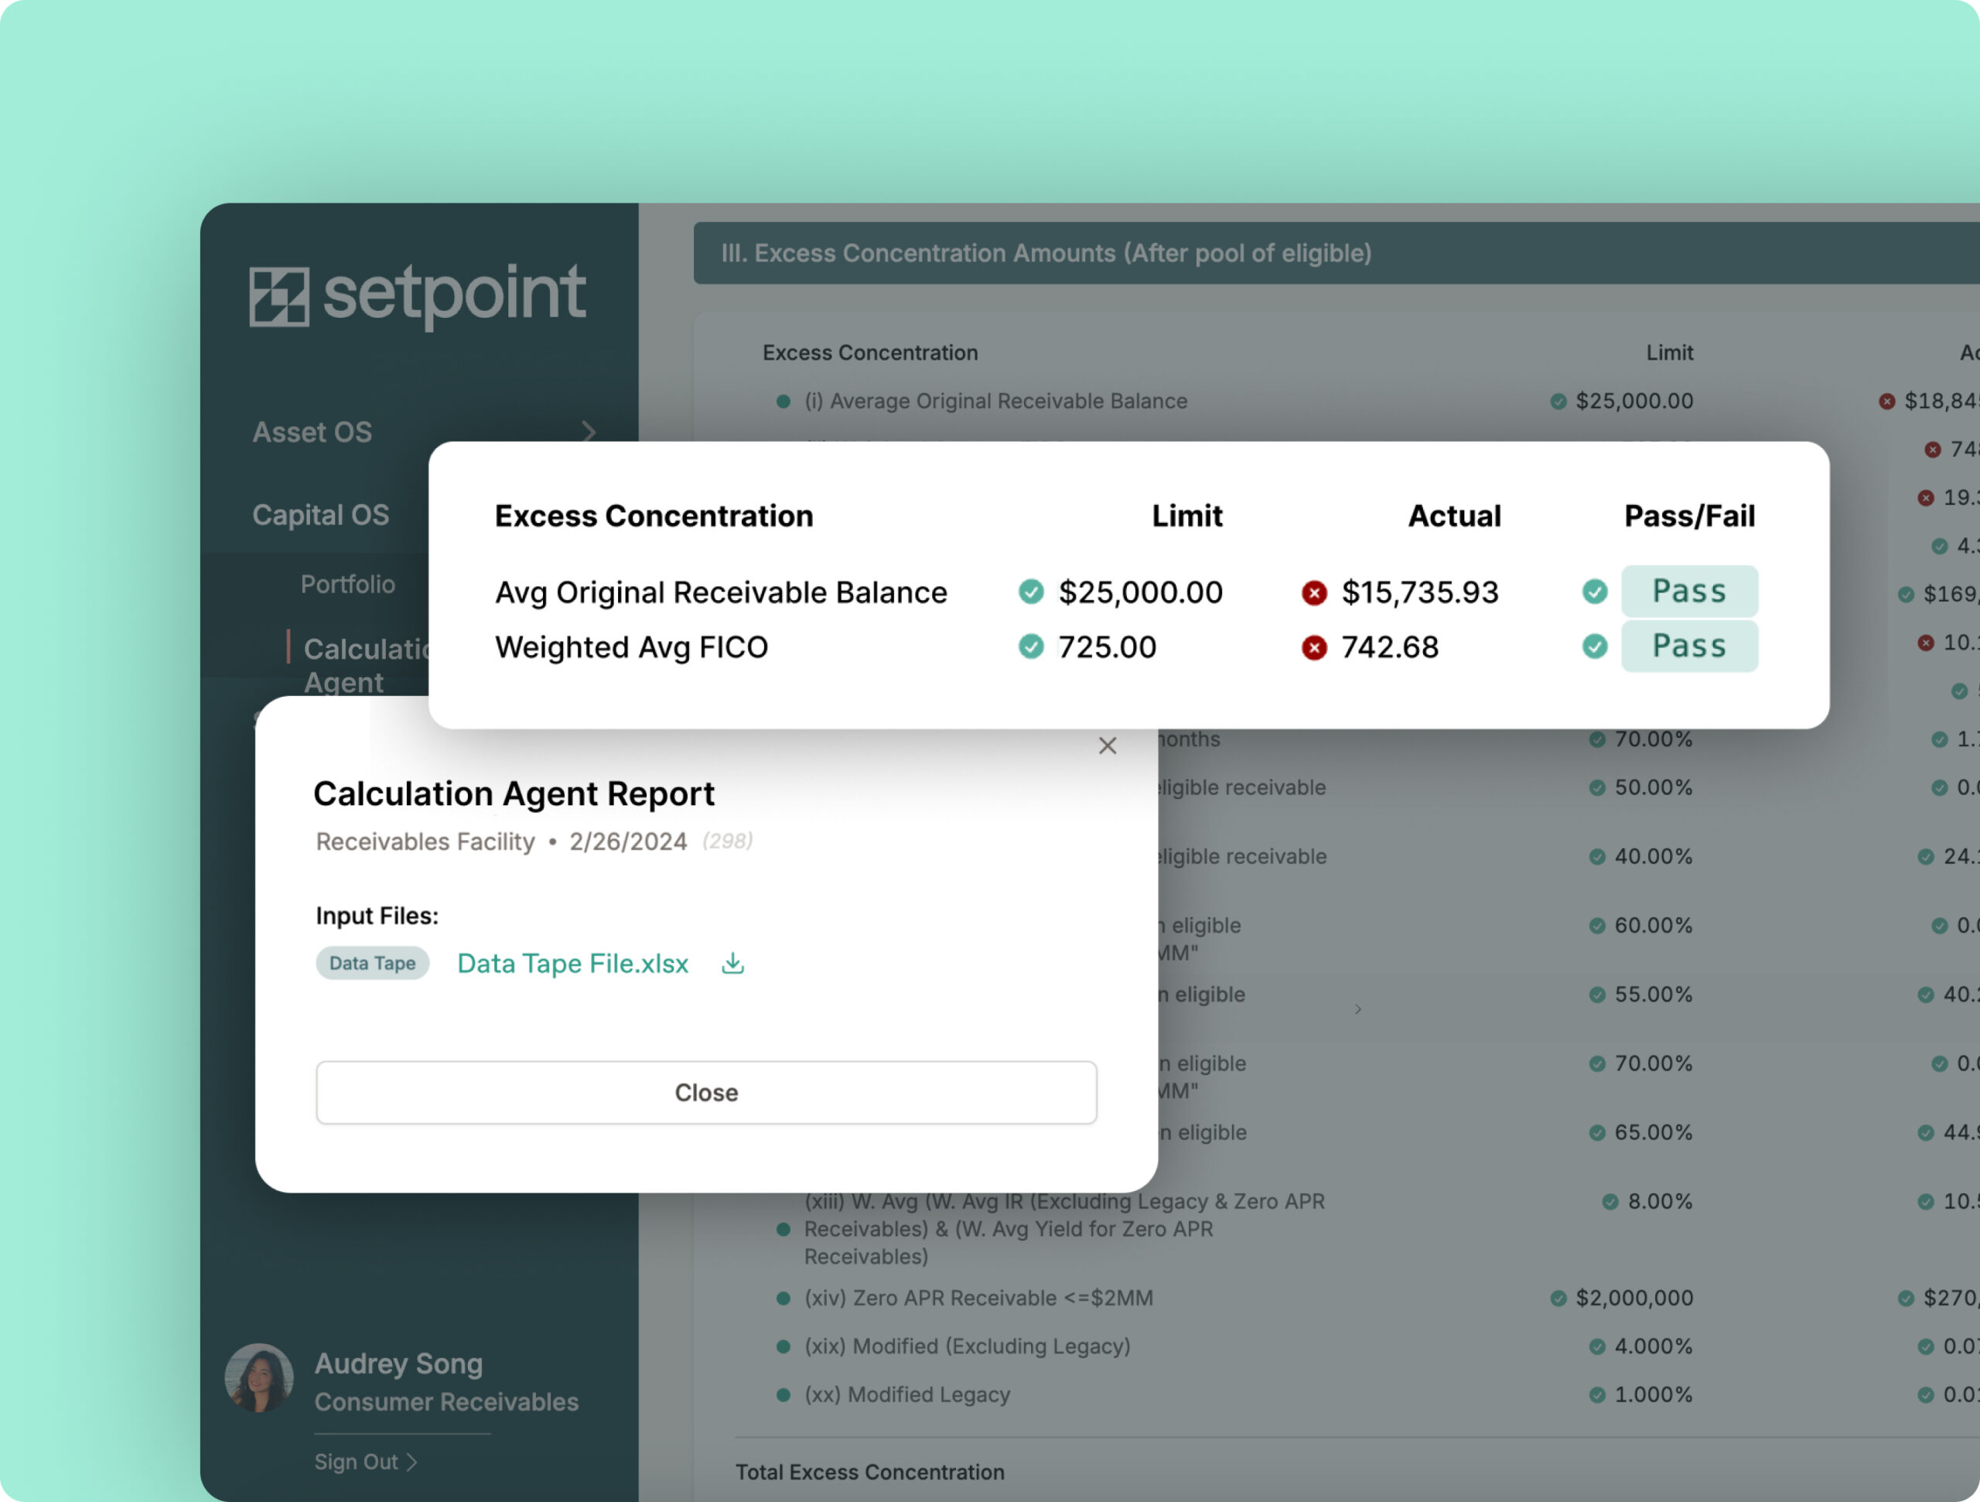Click Audrey Song's profile picture
The image size is (1980, 1502).
[x=260, y=1378]
